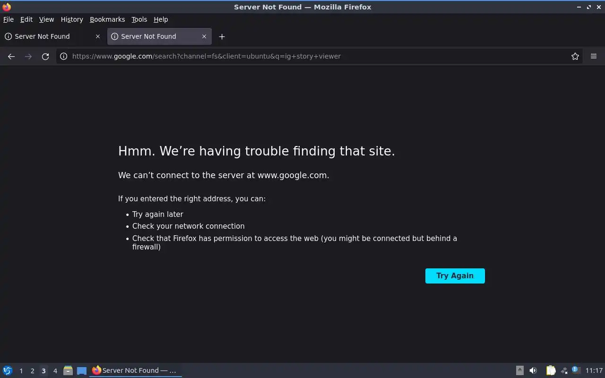Screen dimensions: 605x378
Task: Open the View menu
Action: click(x=46, y=19)
